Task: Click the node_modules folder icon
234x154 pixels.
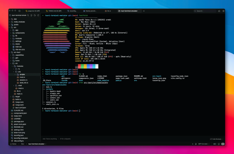Action: point(12,22)
